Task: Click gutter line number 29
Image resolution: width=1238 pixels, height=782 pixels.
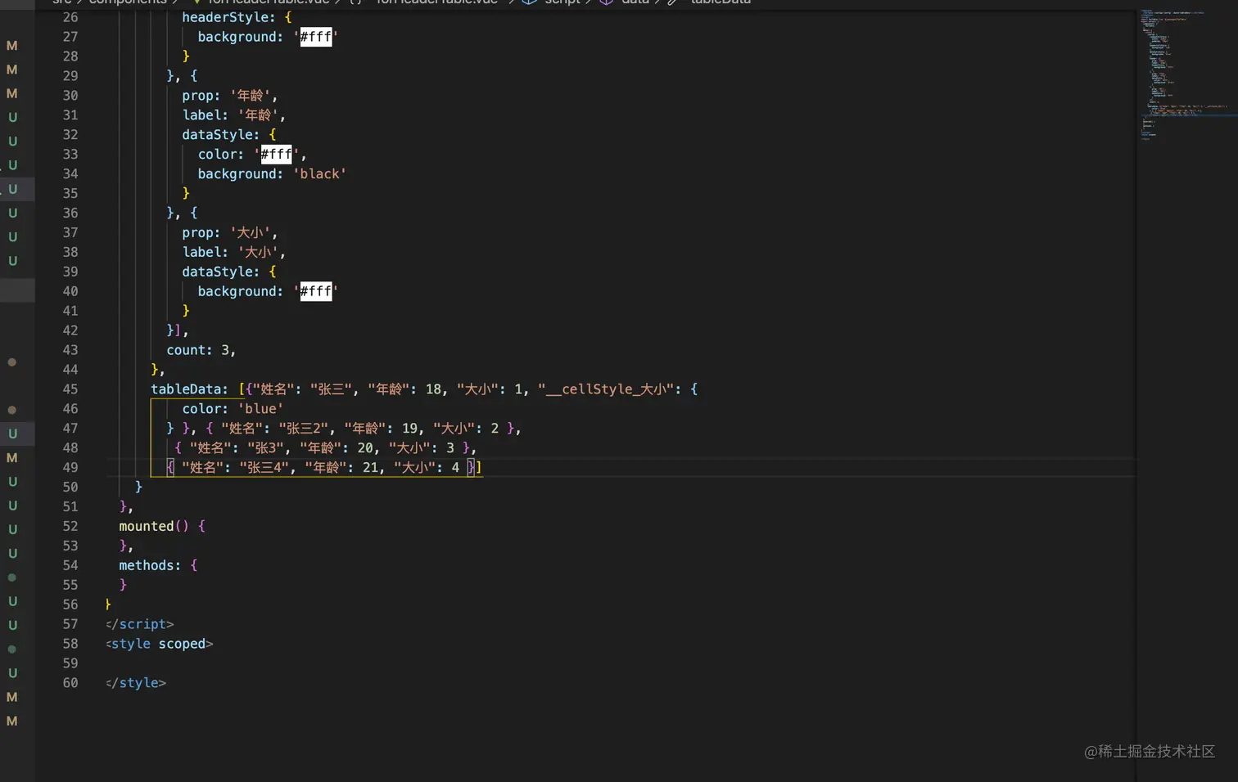Action: pyautogui.click(x=70, y=76)
